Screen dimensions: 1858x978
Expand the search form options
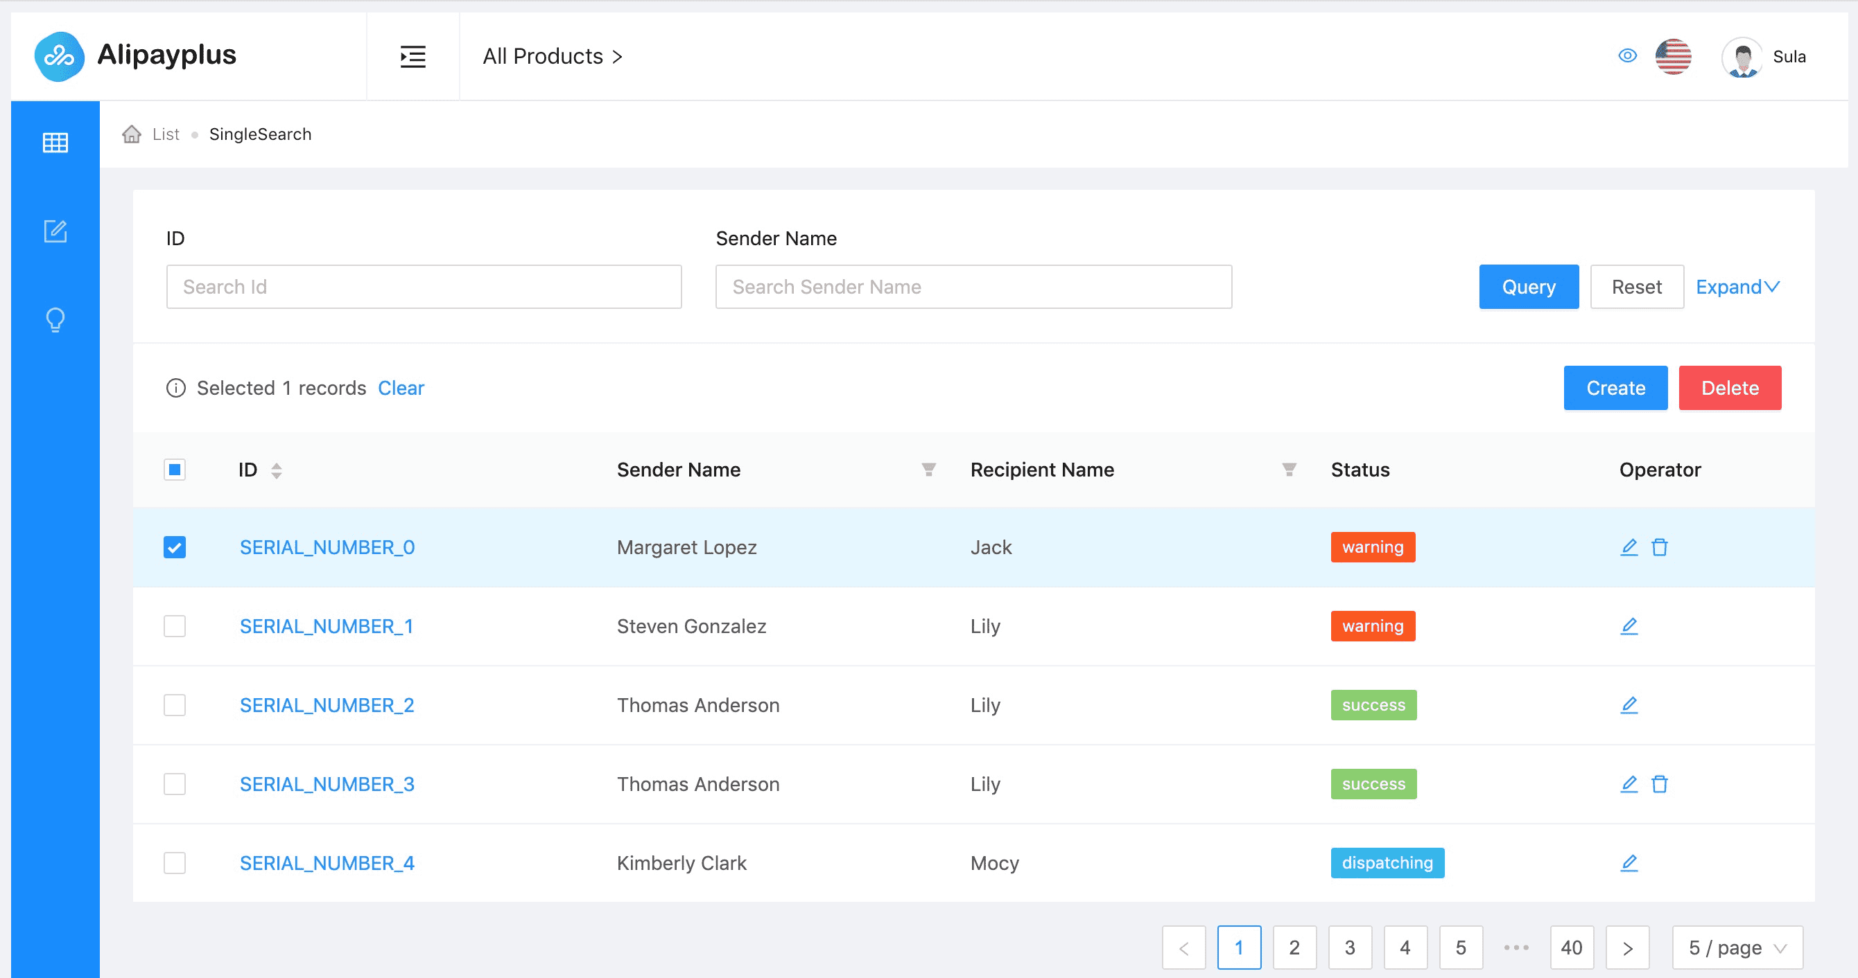[1737, 287]
